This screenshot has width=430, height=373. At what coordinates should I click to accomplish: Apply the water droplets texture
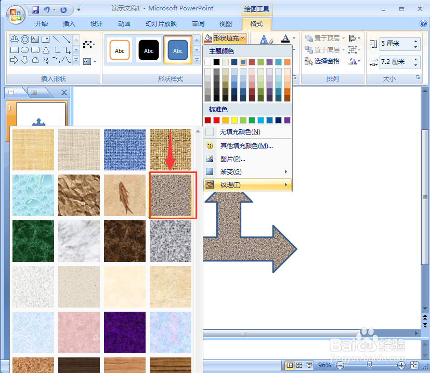click(33, 195)
